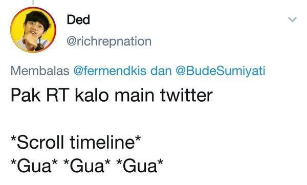This screenshot has height=185, width=307.
Task: Click the word timeline* in the tweet
Action: (105, 142)
